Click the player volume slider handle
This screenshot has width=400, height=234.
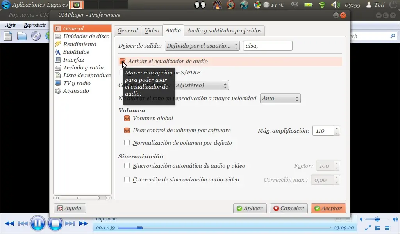pyautogui.click(x=377, y=219)
